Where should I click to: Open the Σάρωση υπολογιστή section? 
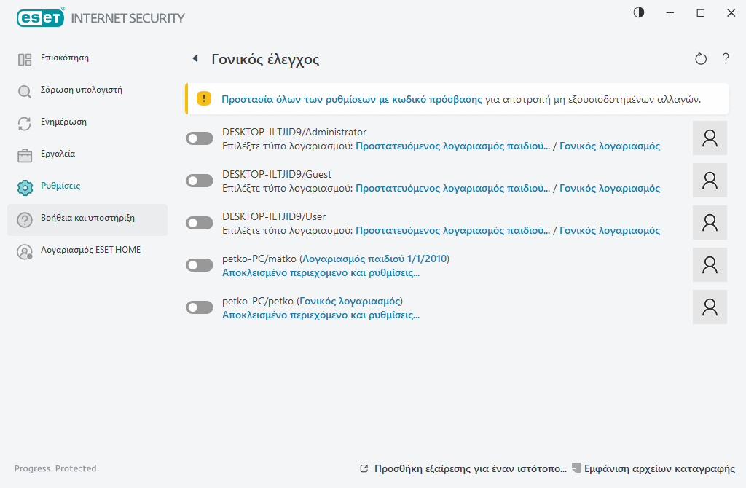(x=80, y=90)
